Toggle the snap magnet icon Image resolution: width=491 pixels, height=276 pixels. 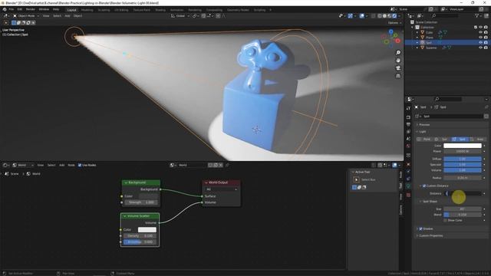click(203, 15)
